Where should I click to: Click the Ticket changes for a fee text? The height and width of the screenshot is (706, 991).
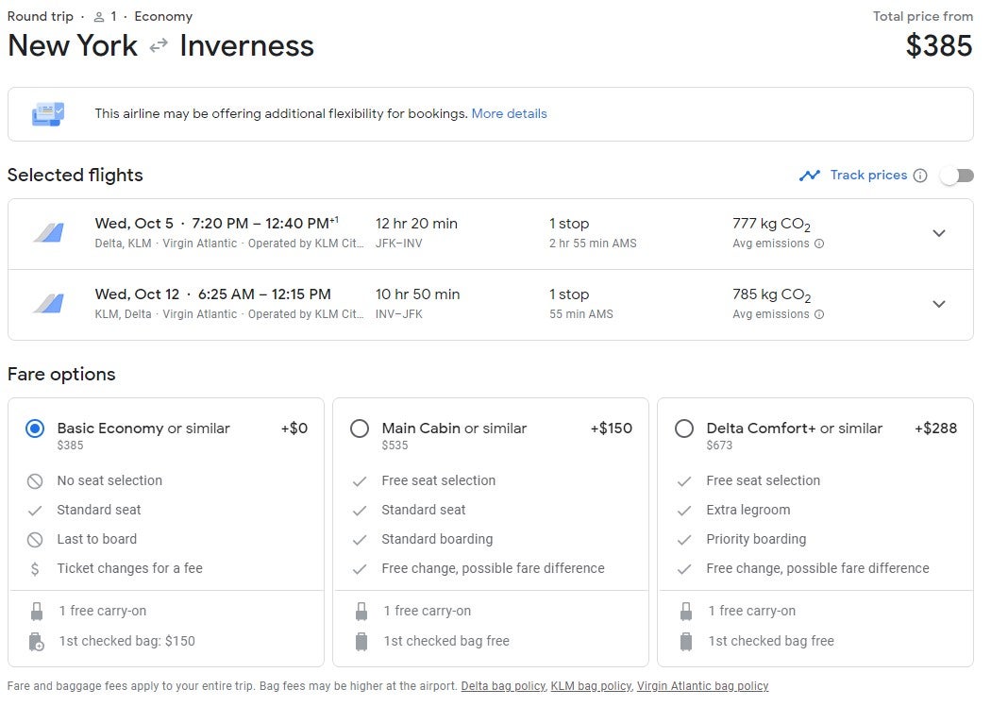[129, 569]
